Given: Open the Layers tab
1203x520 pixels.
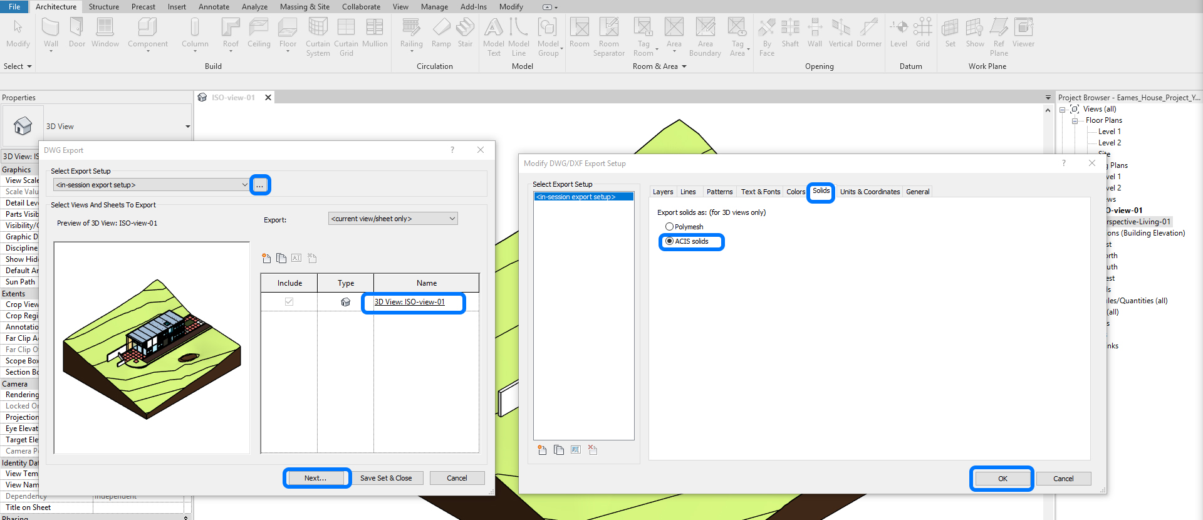Looking at the screenshot, I should (662, 192).
